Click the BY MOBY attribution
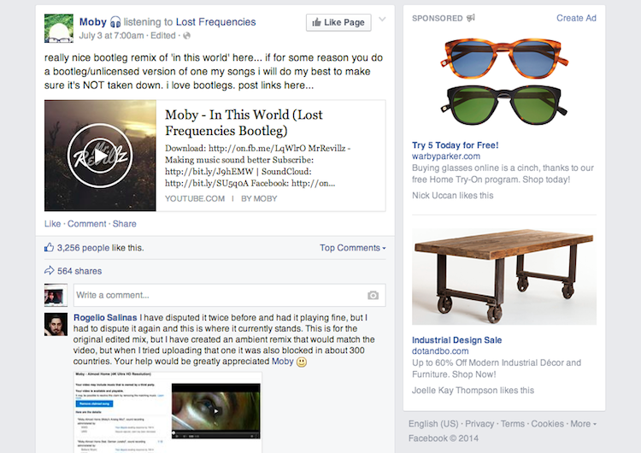641x453 pixels. pos(259,198)
